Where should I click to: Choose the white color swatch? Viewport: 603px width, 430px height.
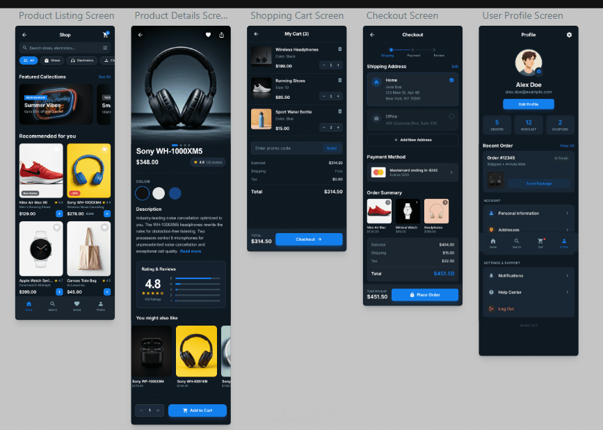pos(159,193)
